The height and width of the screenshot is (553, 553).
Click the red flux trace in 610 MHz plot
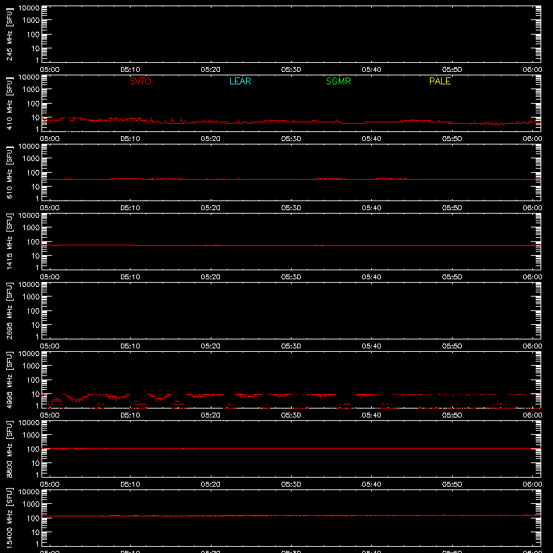(x=291, y=179)
